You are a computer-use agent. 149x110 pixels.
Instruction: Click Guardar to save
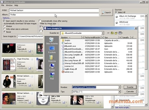[130, 87]
